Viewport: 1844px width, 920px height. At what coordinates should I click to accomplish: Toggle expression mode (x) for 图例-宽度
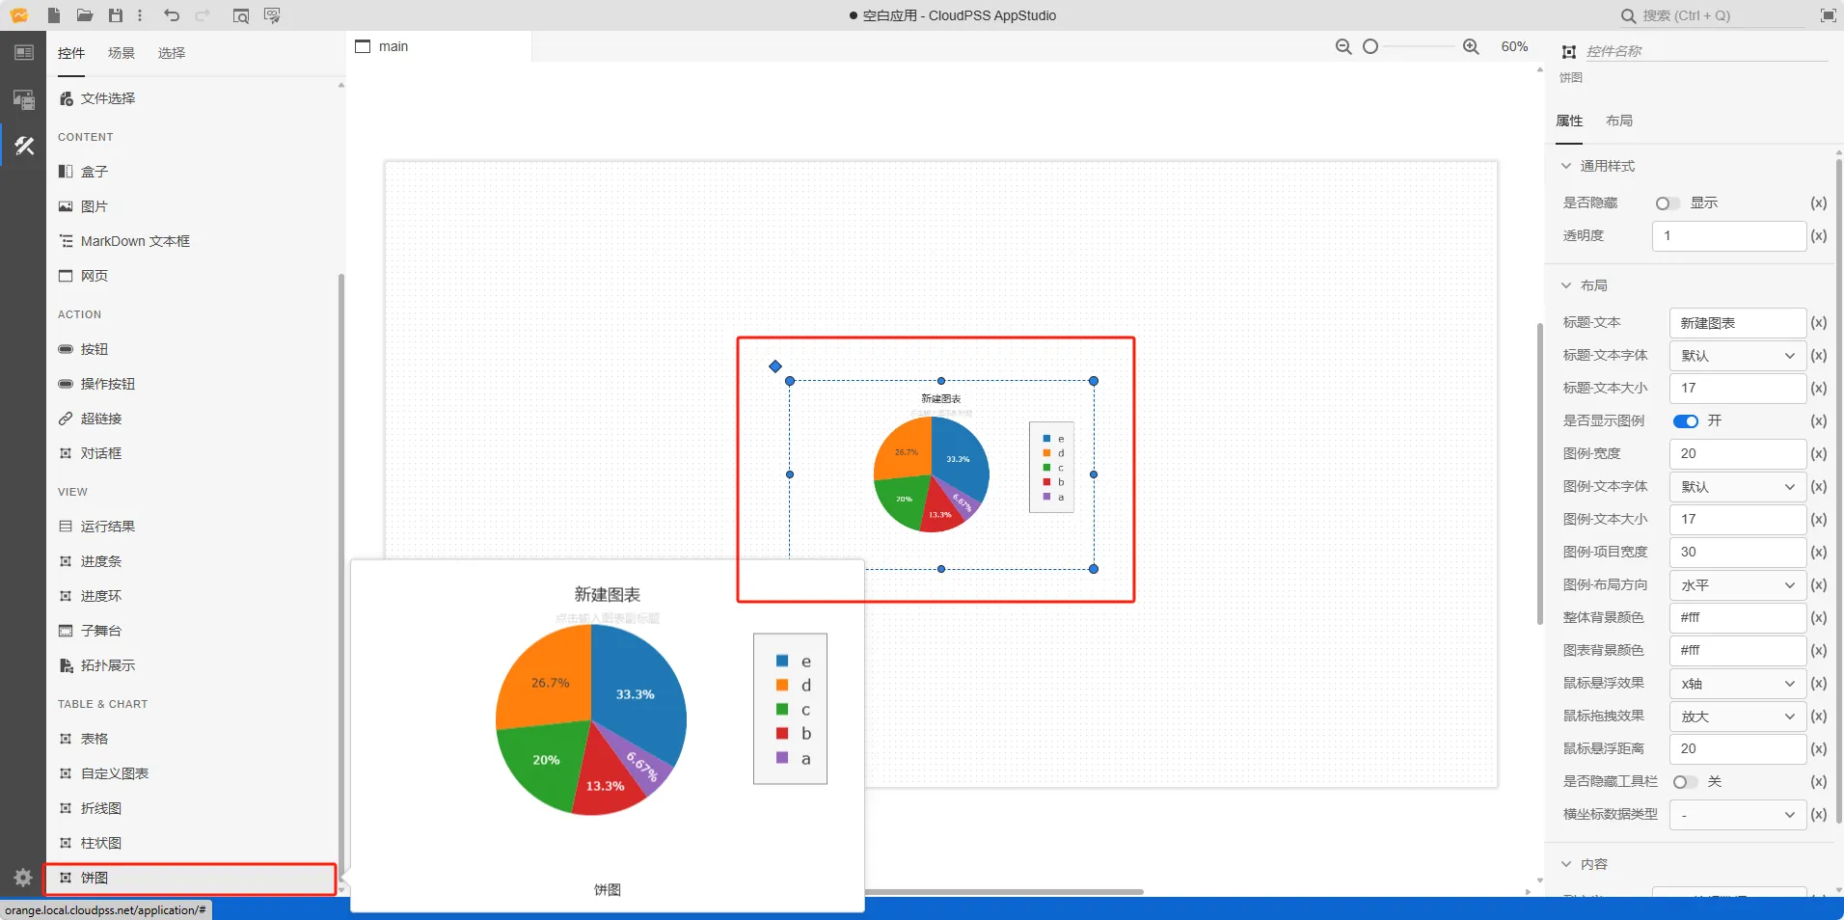[1819, 454]
